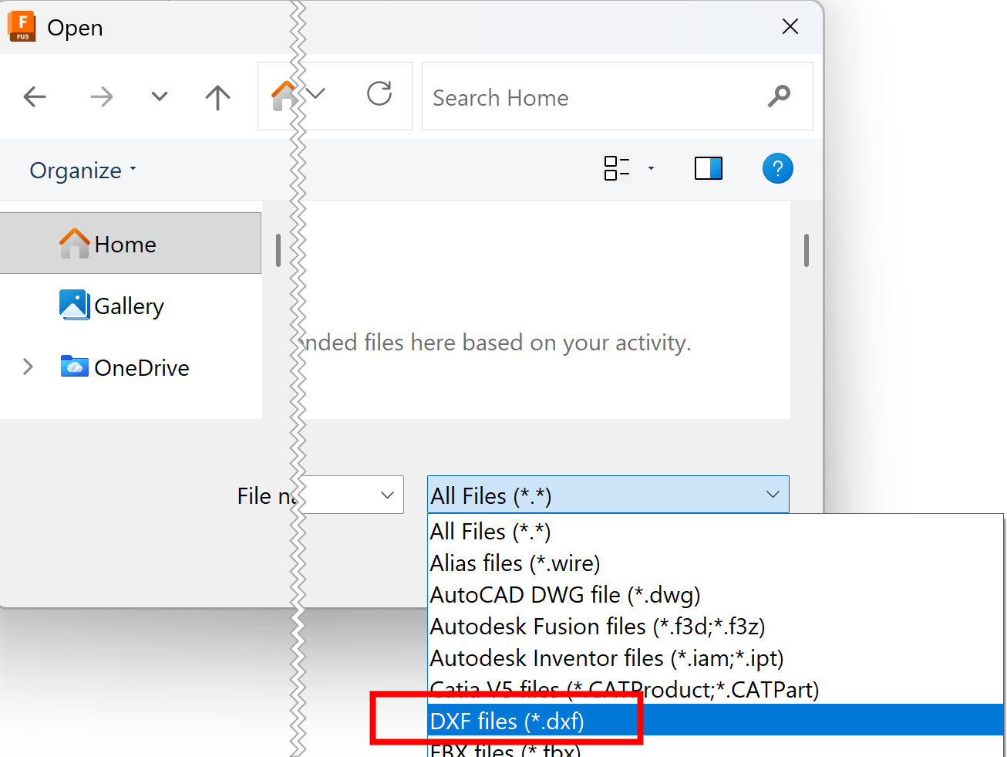Navigate up one folder level
This screenshot has height=757, width=1007.
[217, 97]
